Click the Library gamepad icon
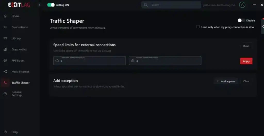This screenshot has height=136, width=264. tap(5, 38)
